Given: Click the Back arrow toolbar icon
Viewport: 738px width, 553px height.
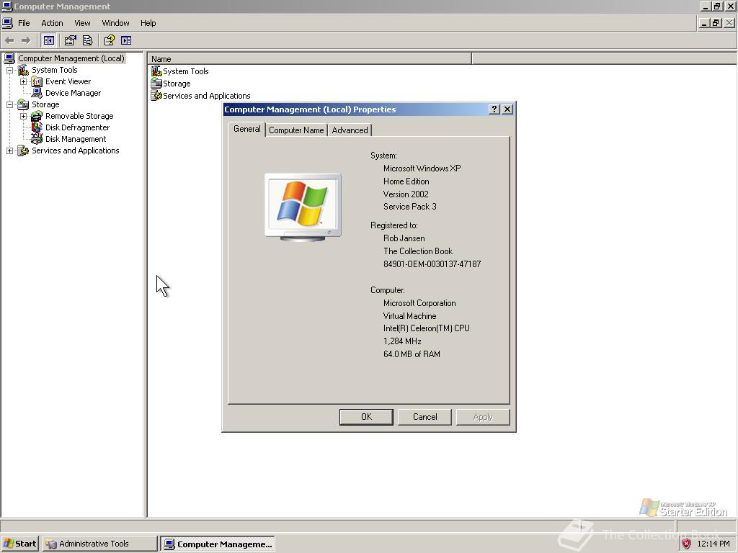Looking at the screenshot, I should tap(9, 41).
